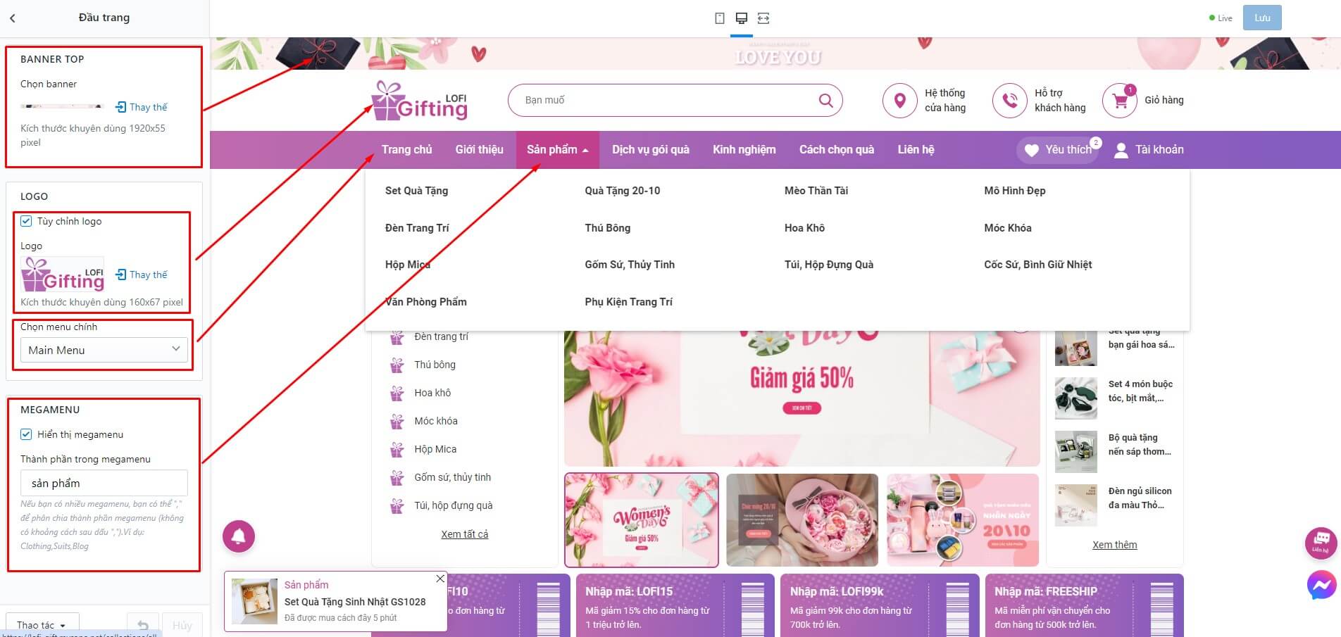Click the undo arrow button
1341x637 pixels.
coord(142,625)
